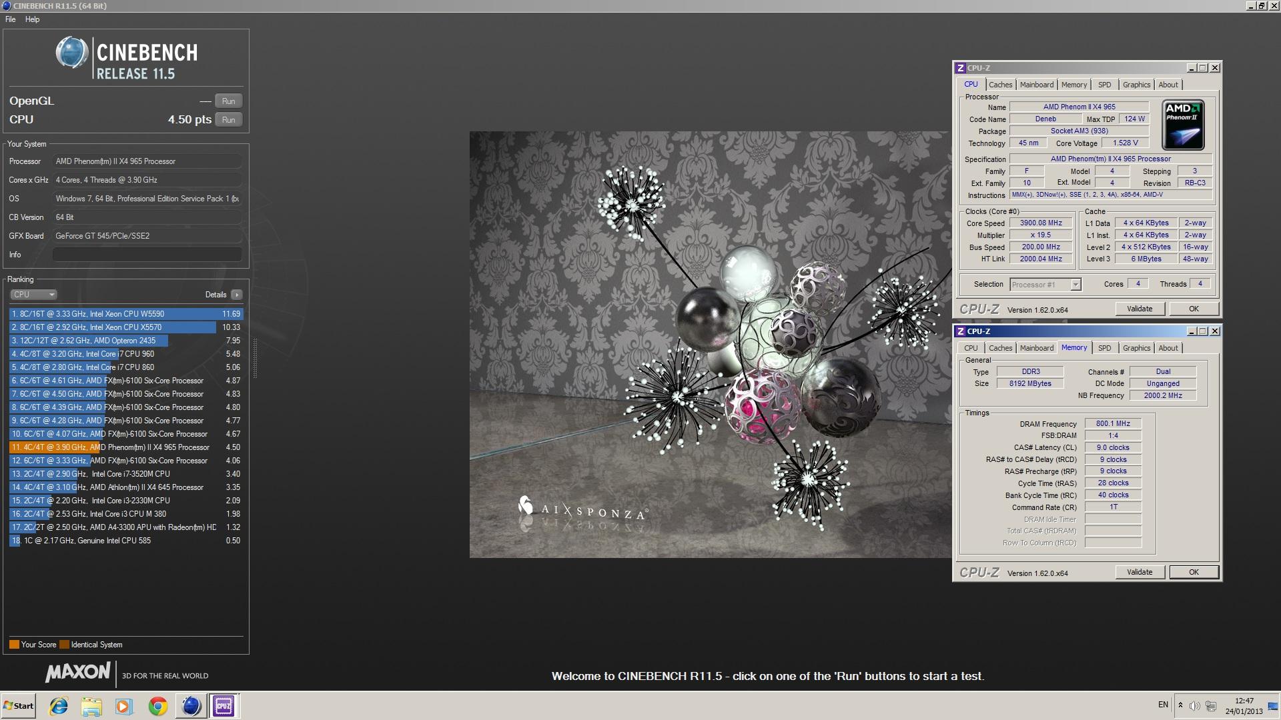Launch Windows Media Player from taskbar
The height and width of the screenshot is (720, 1281).
click(x=124, y=706)
